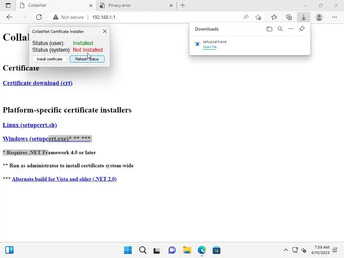Search downloads in Downloads panel
The width and height of the screenshot is (344, 258).
coord(280,29)
